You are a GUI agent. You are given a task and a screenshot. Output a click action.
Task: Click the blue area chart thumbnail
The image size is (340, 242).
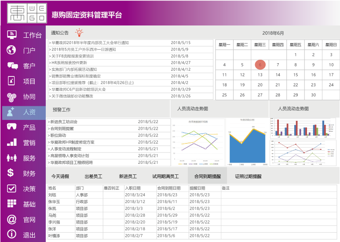[246, 142]
